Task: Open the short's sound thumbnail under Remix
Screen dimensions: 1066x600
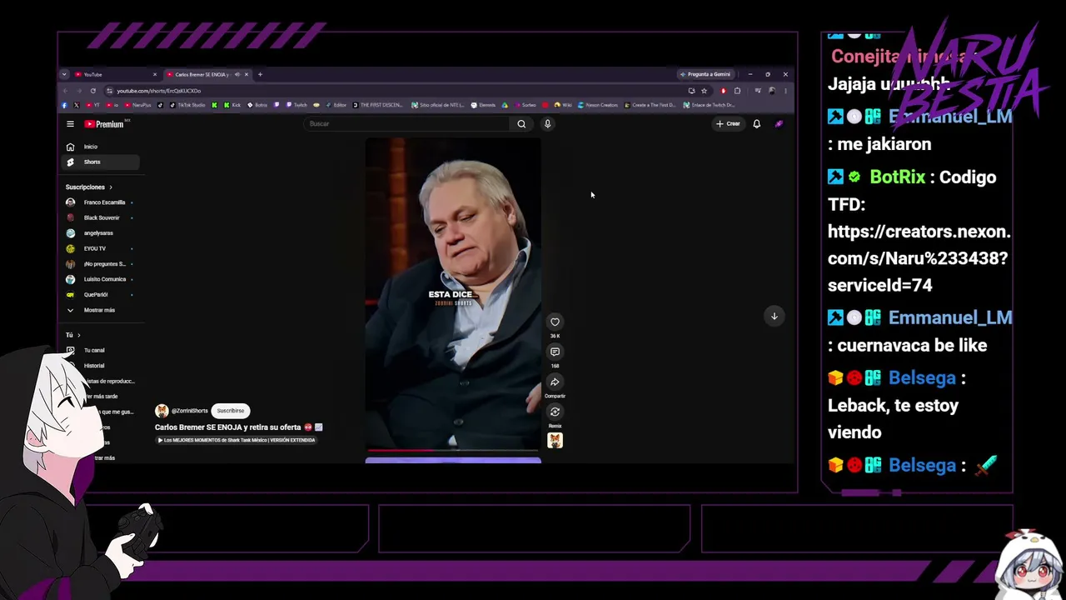Action: (x=555, y=441)
